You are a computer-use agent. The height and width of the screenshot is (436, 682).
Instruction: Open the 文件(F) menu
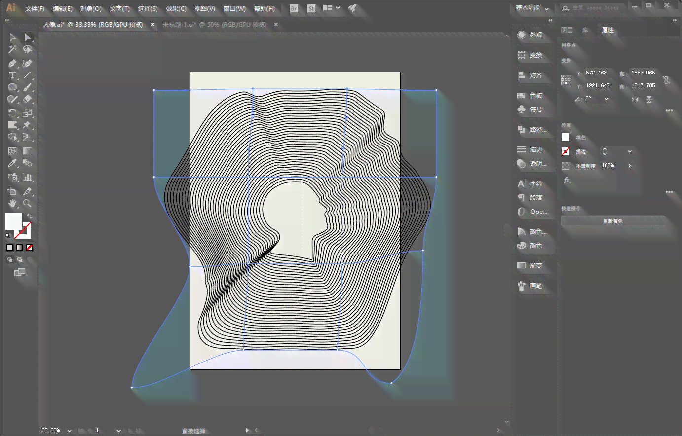pyautogui.click(x=35, y=9)
